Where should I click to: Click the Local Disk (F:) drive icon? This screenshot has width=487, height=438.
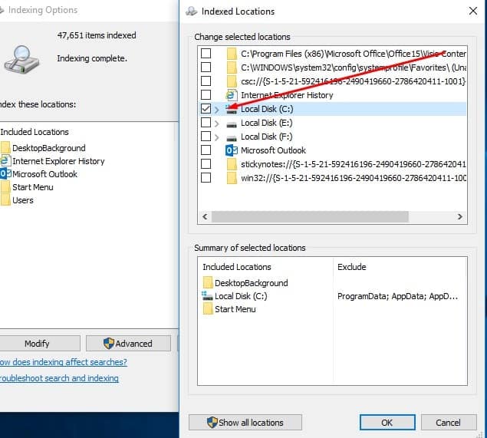[232, 137]
